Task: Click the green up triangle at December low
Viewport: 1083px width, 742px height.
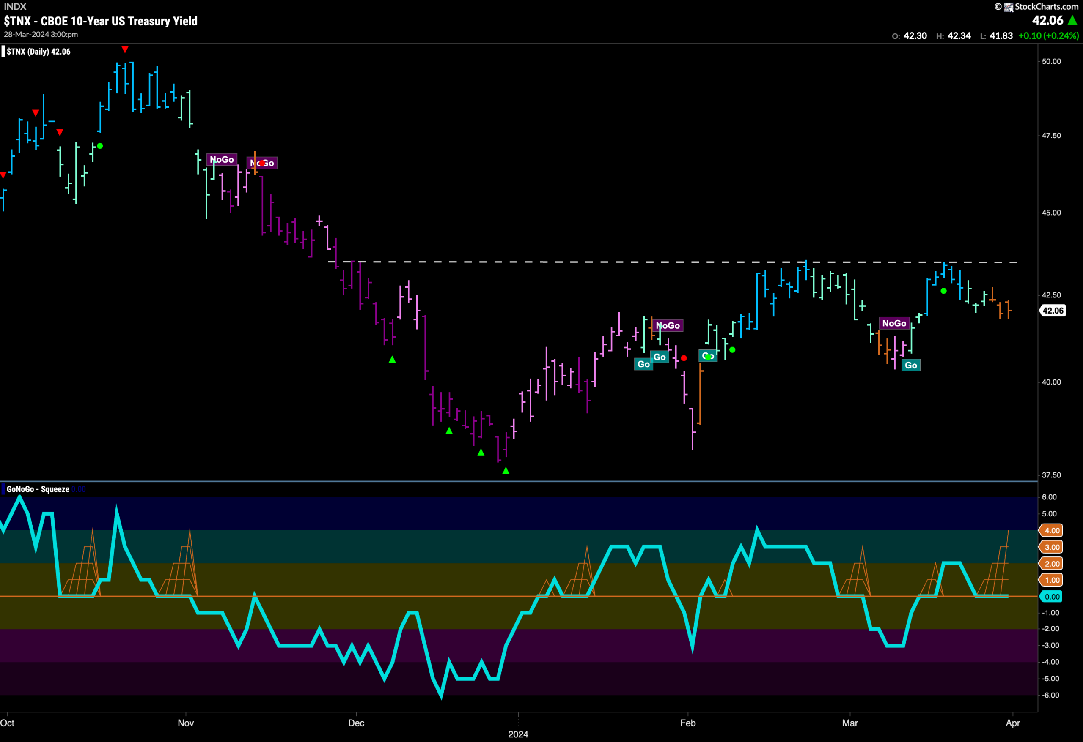Action: pyautogui.click(x=506, y=471)
